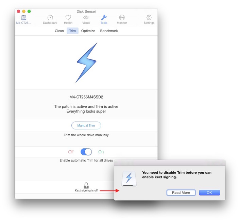Switch to the Clean tab

[x=59, y=31]
